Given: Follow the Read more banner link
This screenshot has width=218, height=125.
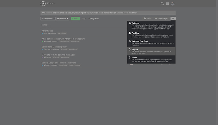Looking at the screenshot, I should (133, 13).
